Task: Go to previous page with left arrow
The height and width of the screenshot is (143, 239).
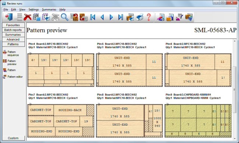Action: point(102,17)
